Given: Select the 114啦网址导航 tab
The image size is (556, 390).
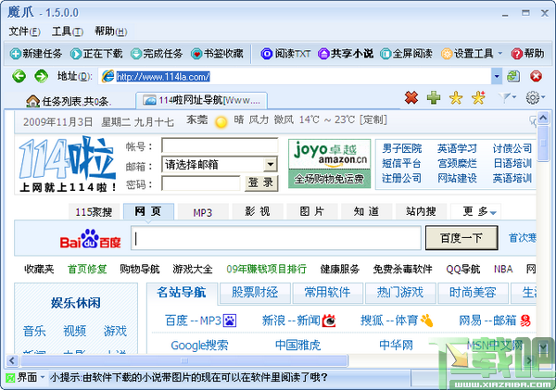Looking at the screenshot, I should 202,101.
